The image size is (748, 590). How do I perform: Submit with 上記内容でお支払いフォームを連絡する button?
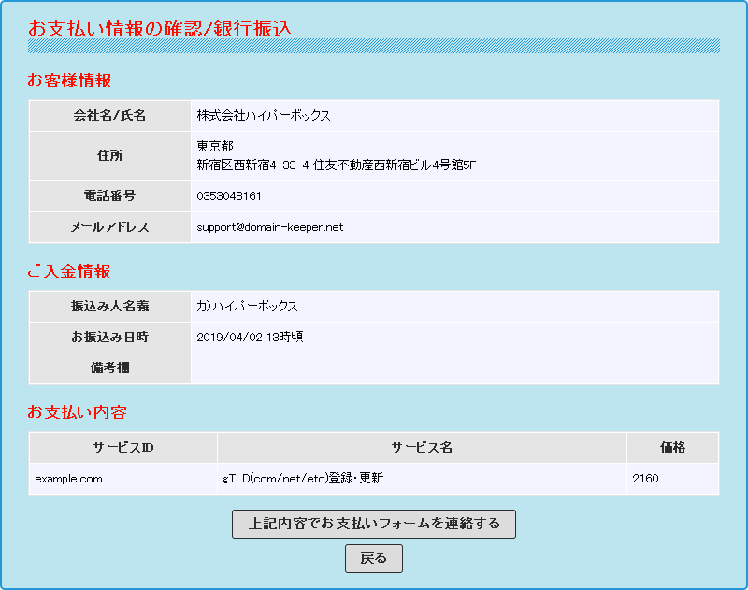pos(373,524)
